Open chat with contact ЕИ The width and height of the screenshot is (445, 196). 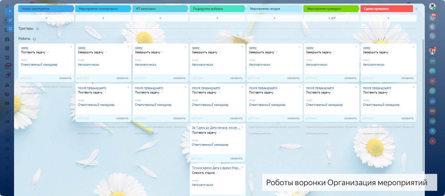[x=433, y=61]
